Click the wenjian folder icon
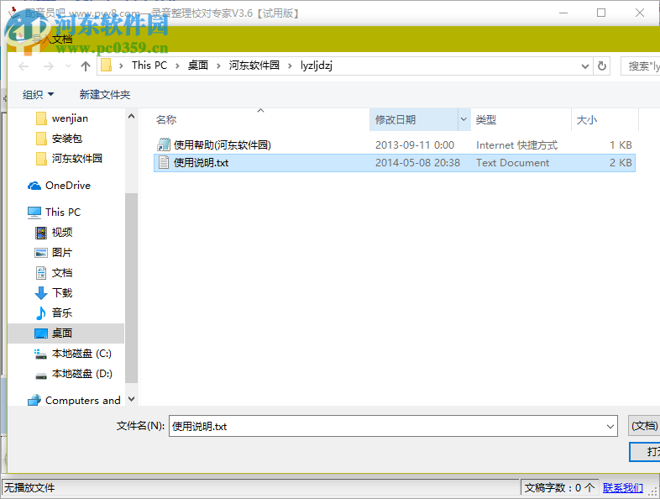660x499 pixels. click(41, 118)
